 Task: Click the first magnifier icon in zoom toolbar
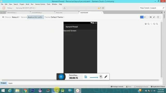[x=149, y=24]
